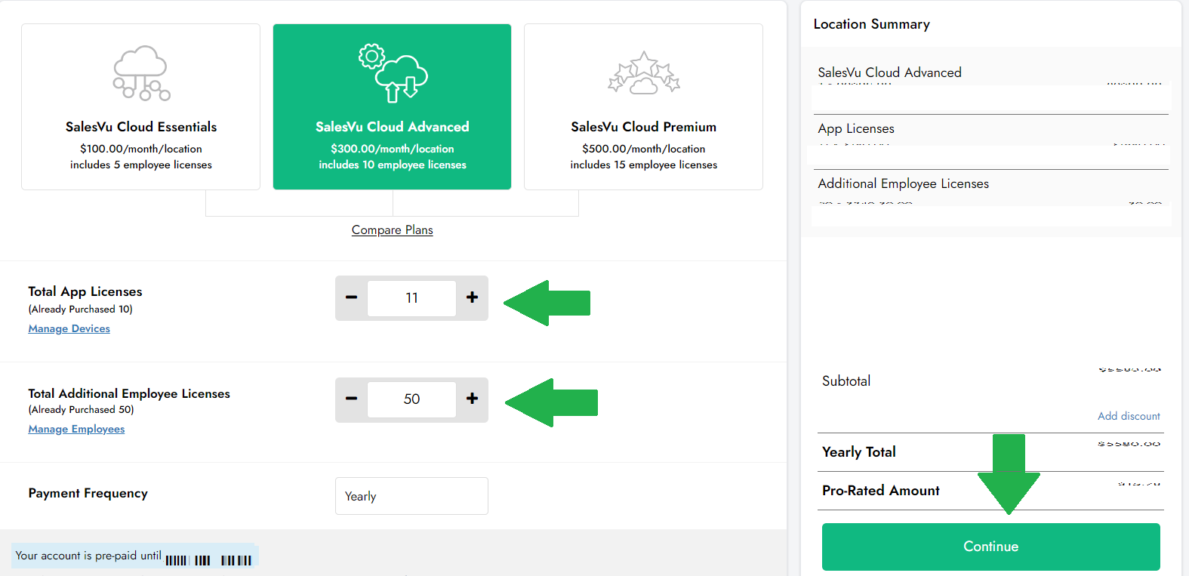Open the Compare Plans link
The image size is (1189, 576).
pyautogui.click(x=392, y=229)
